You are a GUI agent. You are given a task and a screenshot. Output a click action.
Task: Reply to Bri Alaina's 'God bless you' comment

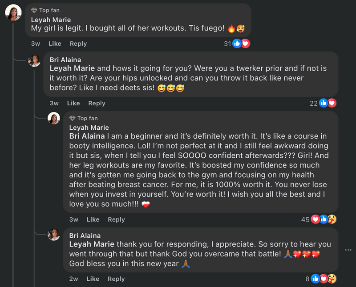click(116, 279)
